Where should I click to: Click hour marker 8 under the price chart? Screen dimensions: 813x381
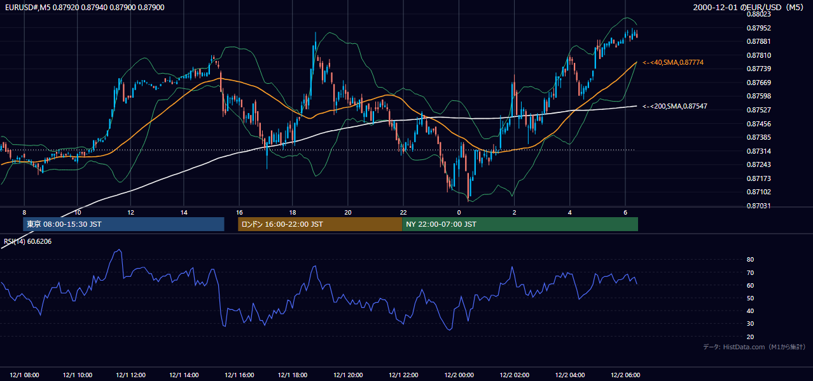[24, 212]
